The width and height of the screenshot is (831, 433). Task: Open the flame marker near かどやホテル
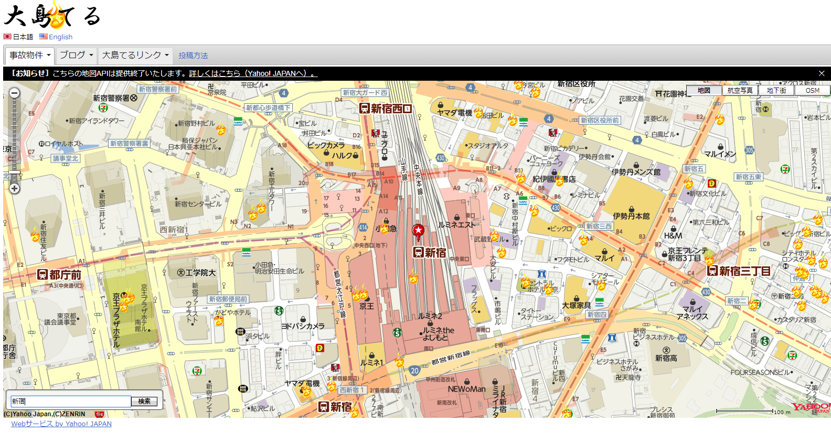[219, 319]
